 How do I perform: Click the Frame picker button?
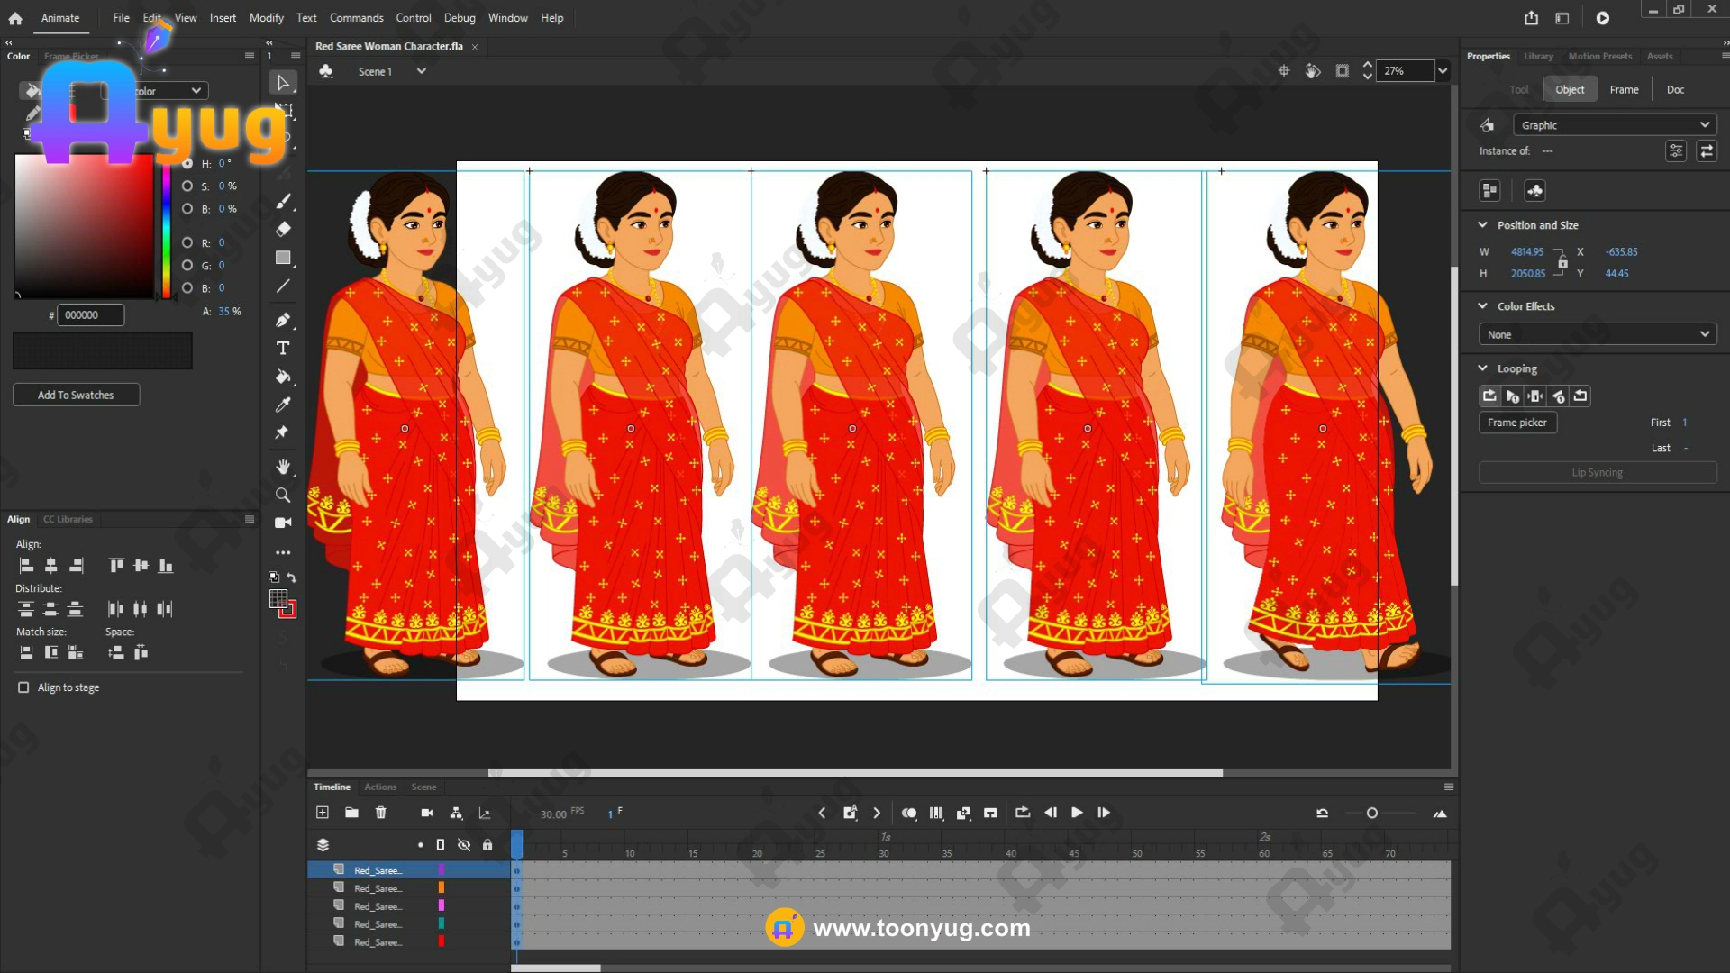pos(1517,423)
